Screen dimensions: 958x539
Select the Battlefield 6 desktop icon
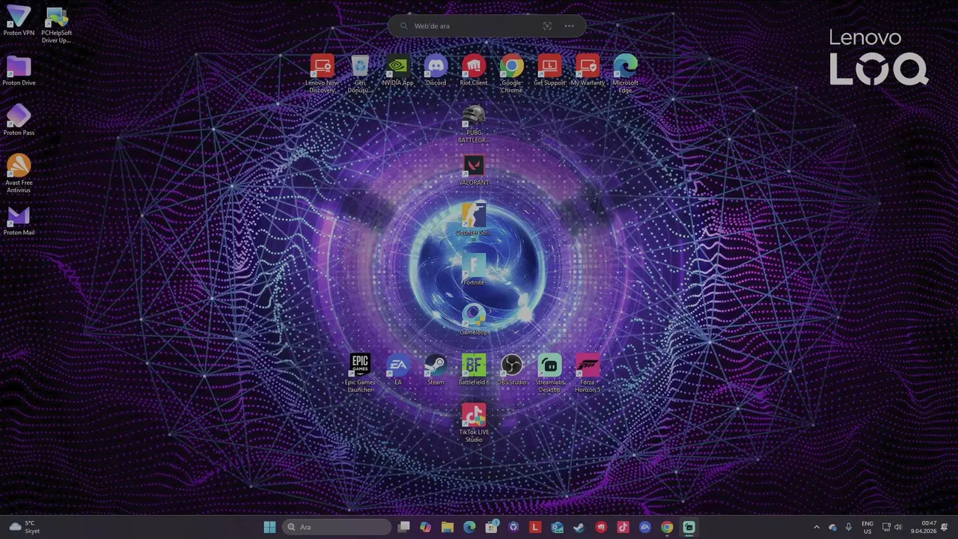[x=474, y=370]
